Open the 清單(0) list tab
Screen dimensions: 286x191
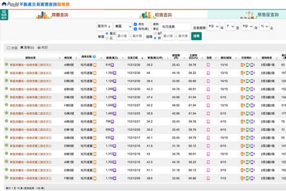click(x=27, y=48)
